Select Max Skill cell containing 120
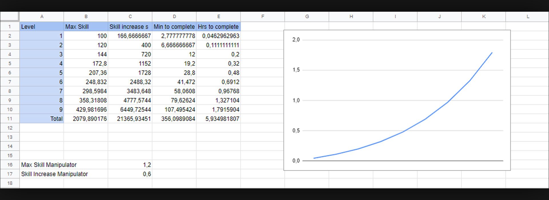 pyautogui.click(x=86, y=45)
